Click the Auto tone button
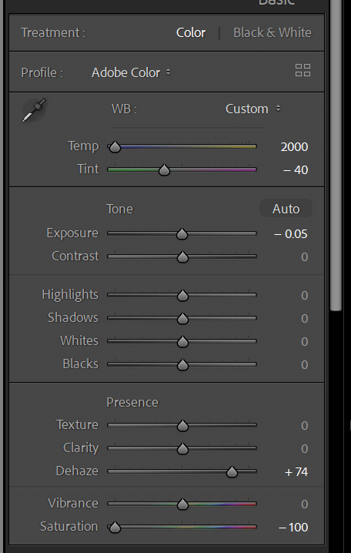Screen dimensions: 351x553 [x=286, y=209]
